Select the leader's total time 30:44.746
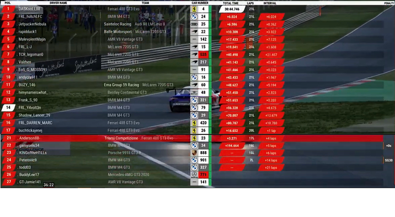The height and width of the screenshot is (217, 395). pyautogui.click(x=232, y=9)
